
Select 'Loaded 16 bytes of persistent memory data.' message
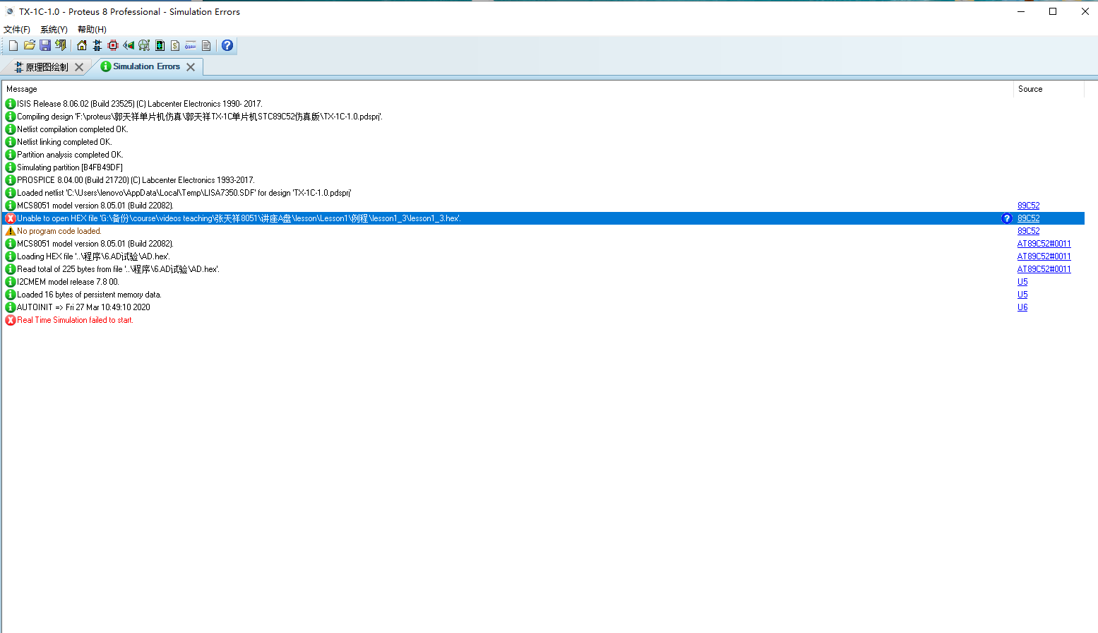click(89, 295)
